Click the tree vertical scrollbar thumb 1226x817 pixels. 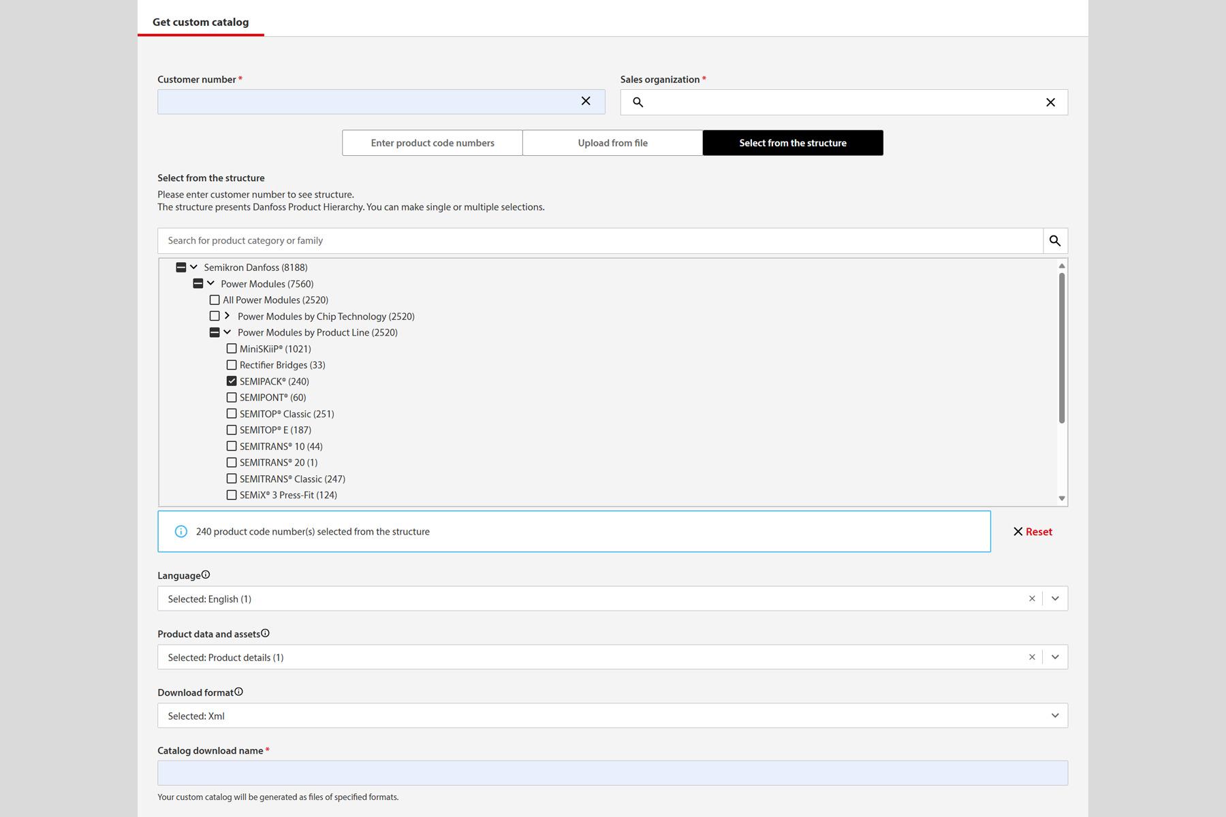[x=1061, y=348]
